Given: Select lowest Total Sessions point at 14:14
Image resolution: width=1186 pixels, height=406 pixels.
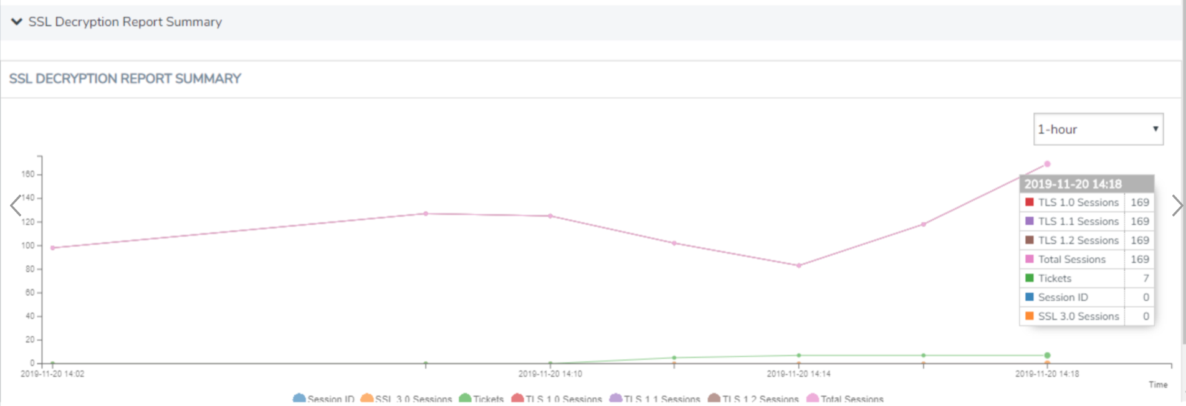Looking at the screenshot, I should click(799, 266).
